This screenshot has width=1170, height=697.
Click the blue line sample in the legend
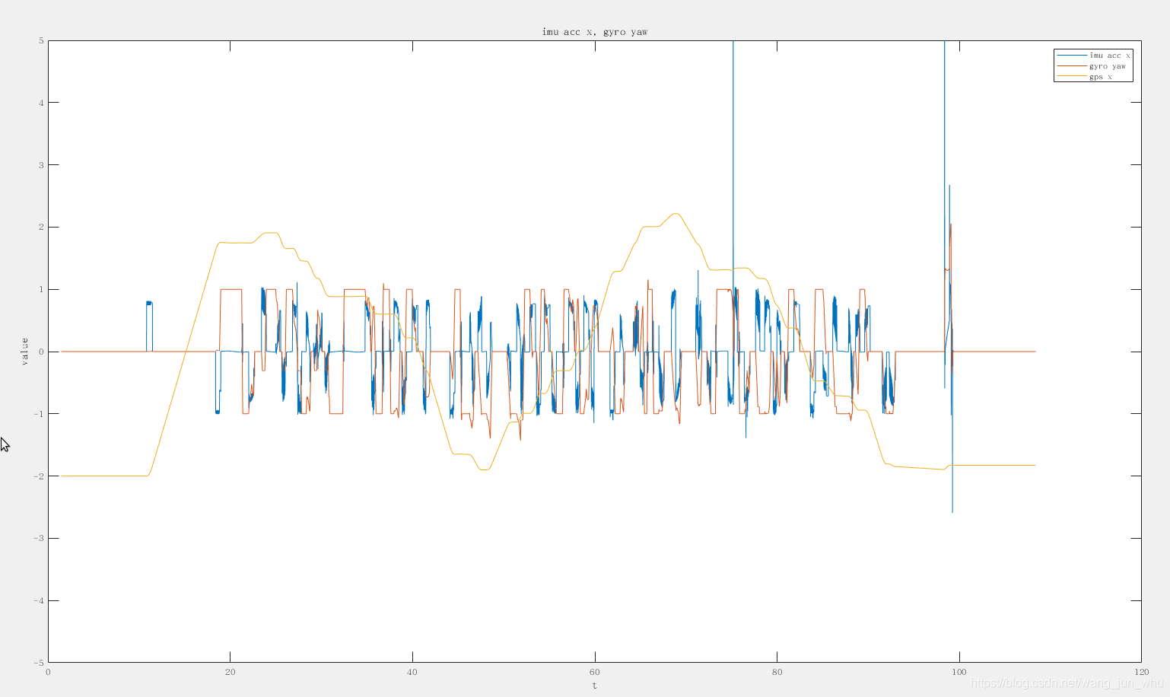(x=1072, y=56)
